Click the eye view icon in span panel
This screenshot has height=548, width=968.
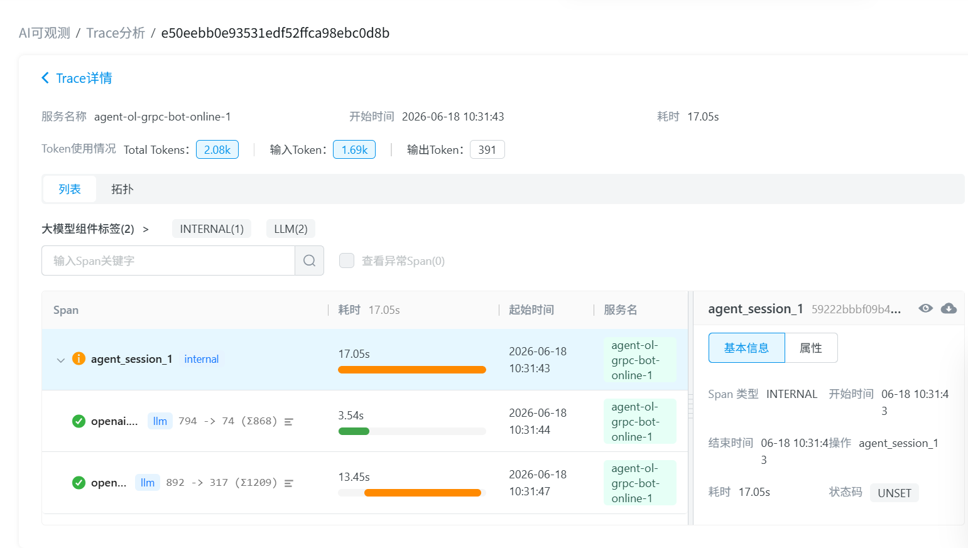[x=925, y=308]
